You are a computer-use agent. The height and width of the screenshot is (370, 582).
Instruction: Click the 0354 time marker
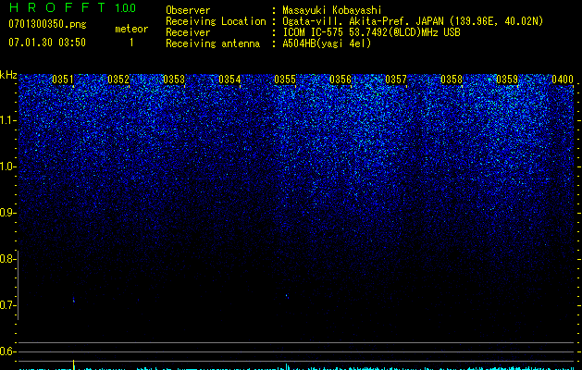pos(229,80)
